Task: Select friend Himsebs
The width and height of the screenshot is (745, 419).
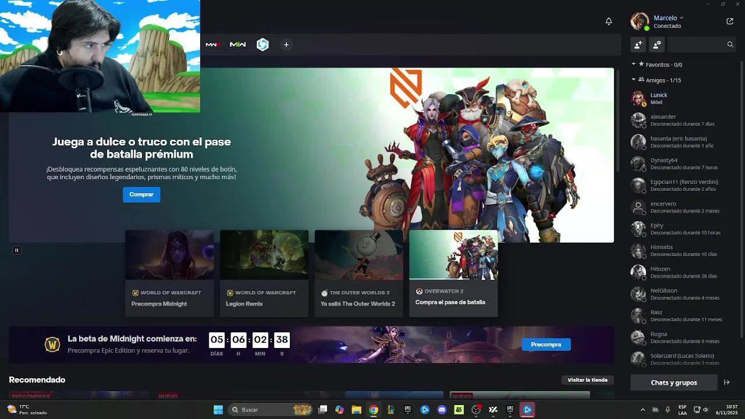Action: 684,250
